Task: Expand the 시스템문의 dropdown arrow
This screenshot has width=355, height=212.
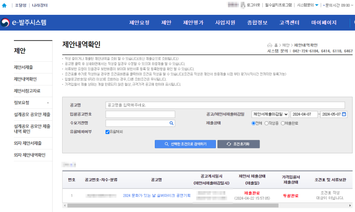Action: 317,5
